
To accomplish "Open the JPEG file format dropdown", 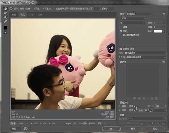I will (133, 18).
